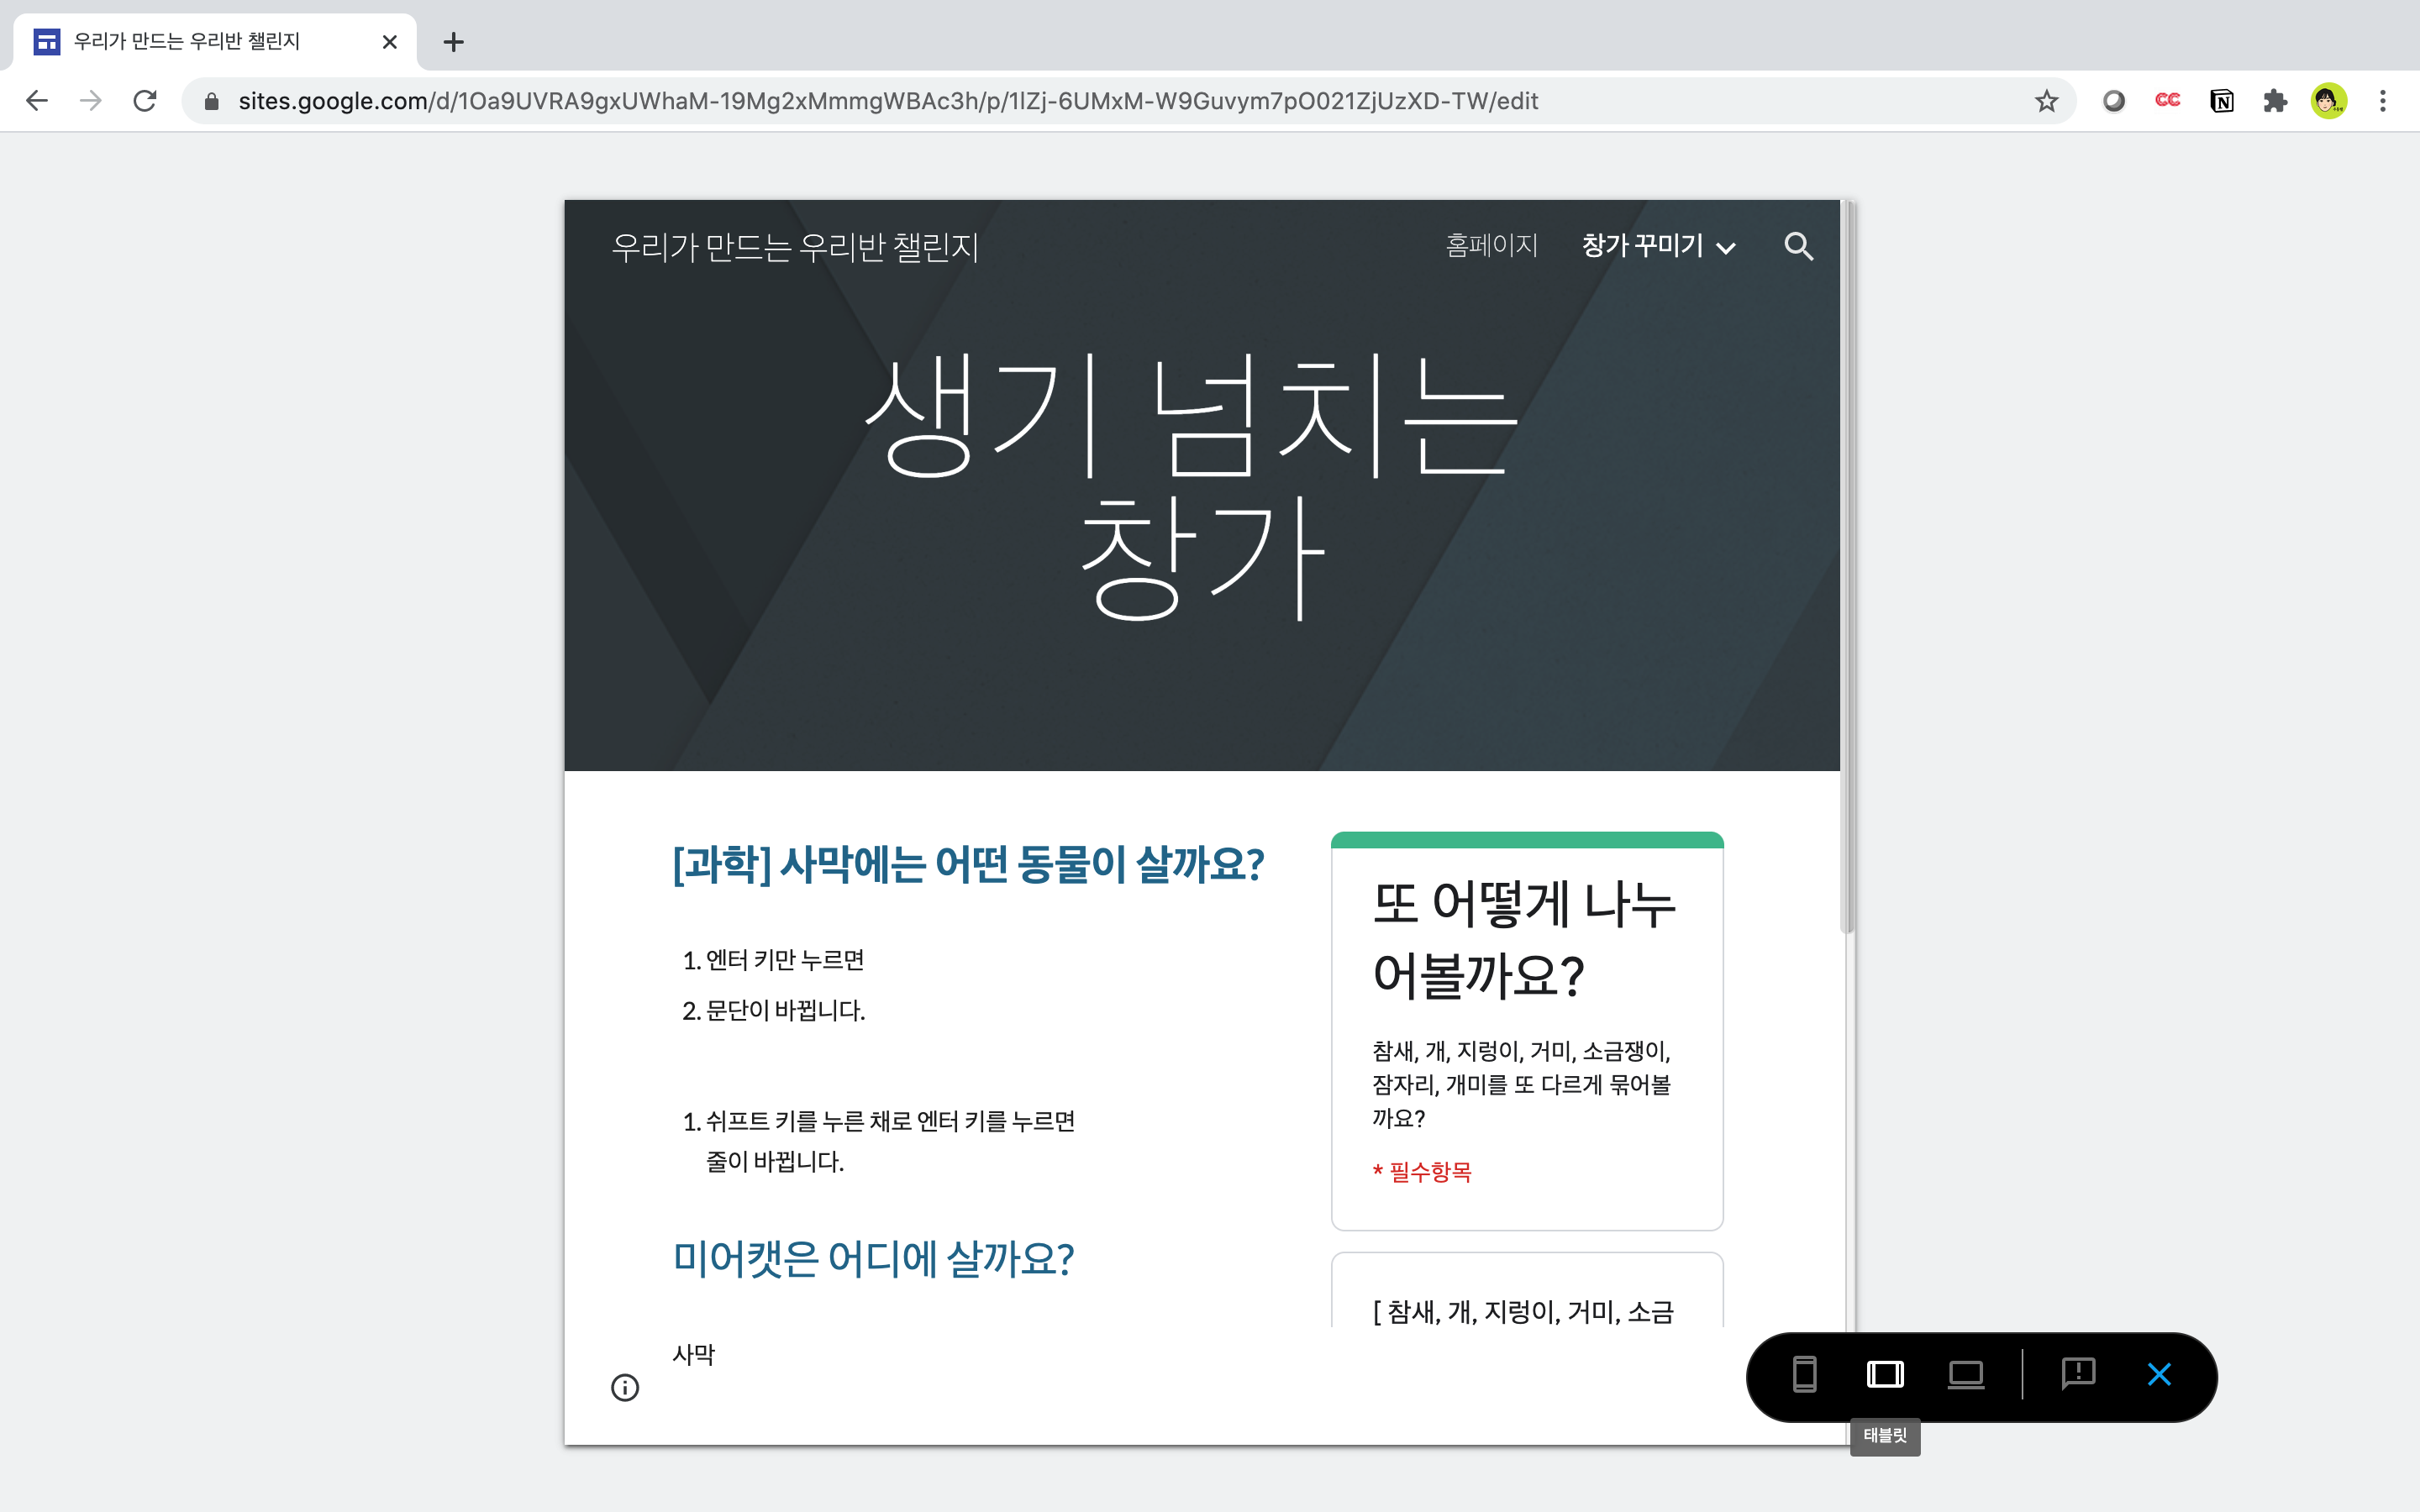Select tablet preview mode icon
Image resolution: width=2420 pixels, height=1512 pixels.
pyautogui.click(x=1885, y=1375)
